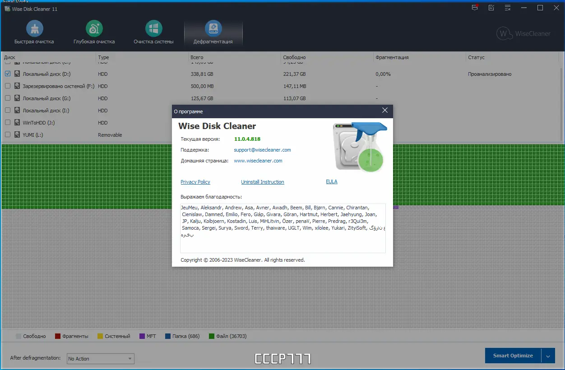This screenshot has width=565, height=370.
Task: Click the Wise Disk Cleaner title bar app icon
Action: point(7,9)
